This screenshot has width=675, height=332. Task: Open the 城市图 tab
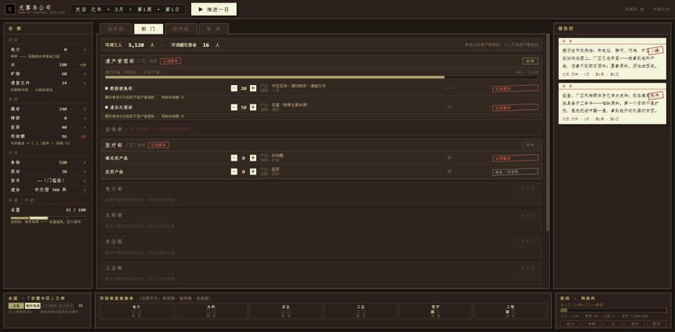pos(116,29)
